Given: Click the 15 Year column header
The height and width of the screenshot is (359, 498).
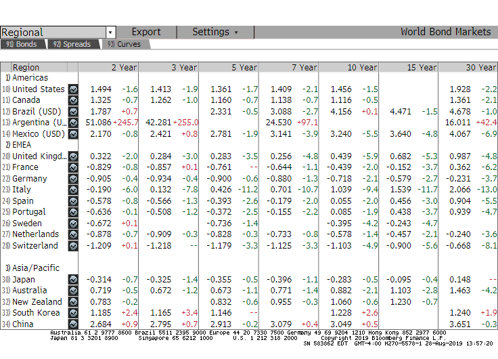Looking at the screenshot, I should (x=409, y=68).
